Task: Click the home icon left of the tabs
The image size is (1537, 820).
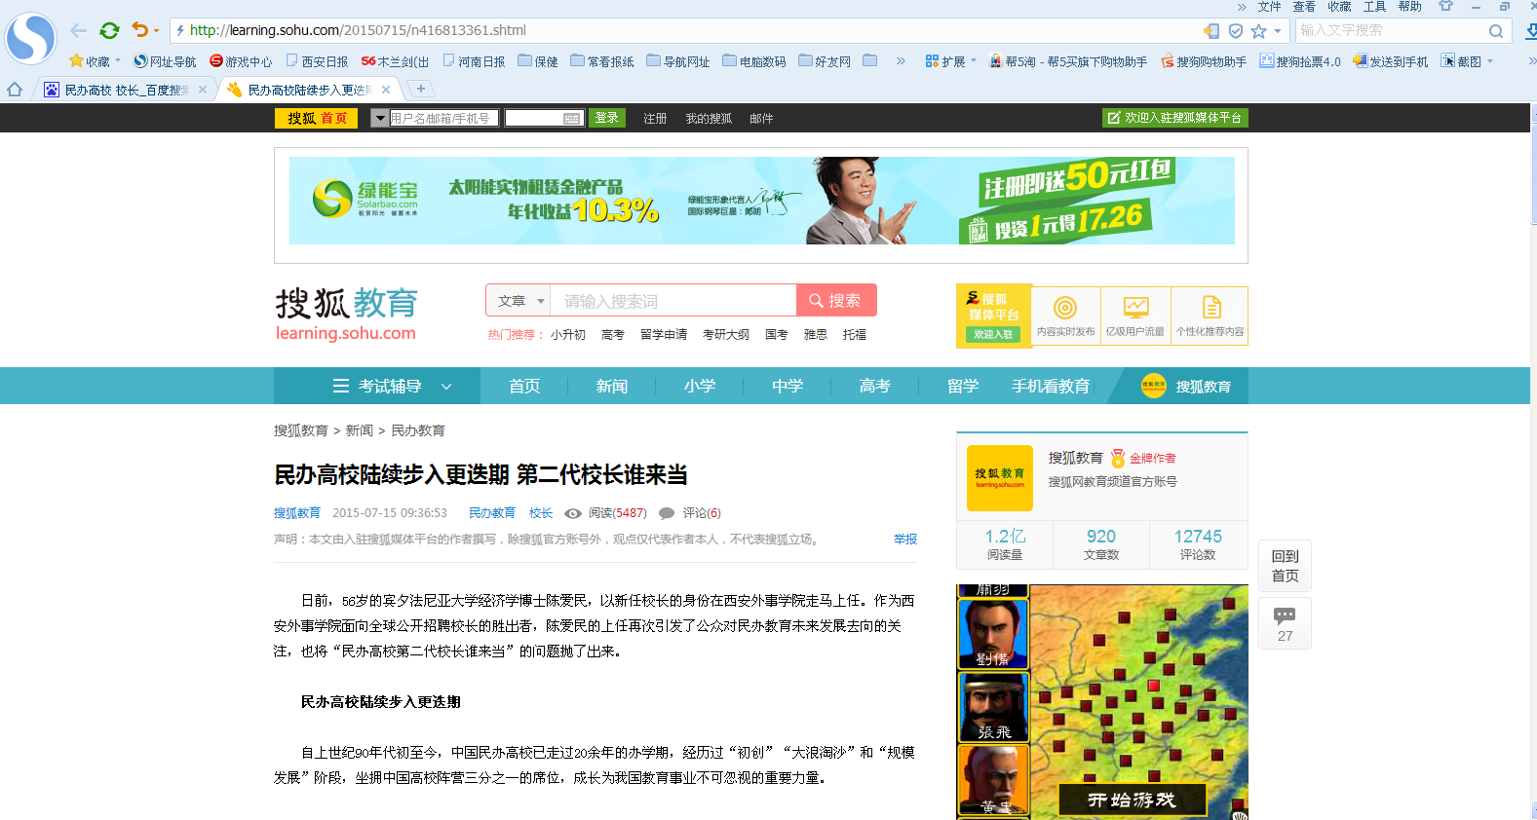Action: pyautogui.click(x=15, y=90)
